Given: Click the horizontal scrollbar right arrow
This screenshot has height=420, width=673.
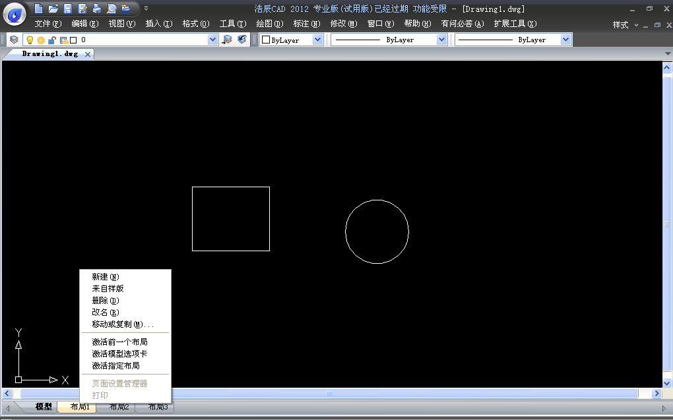Looking at the screenshot, I should tap(657, 394).
